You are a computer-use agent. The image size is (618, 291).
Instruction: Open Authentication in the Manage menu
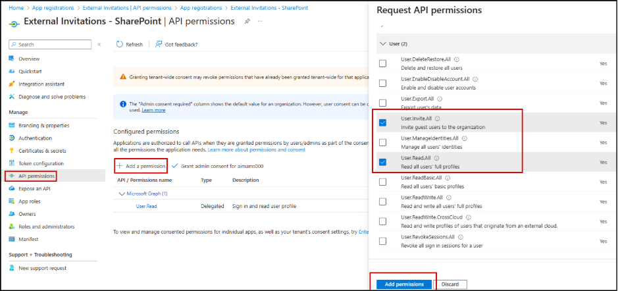coord(35,138)
